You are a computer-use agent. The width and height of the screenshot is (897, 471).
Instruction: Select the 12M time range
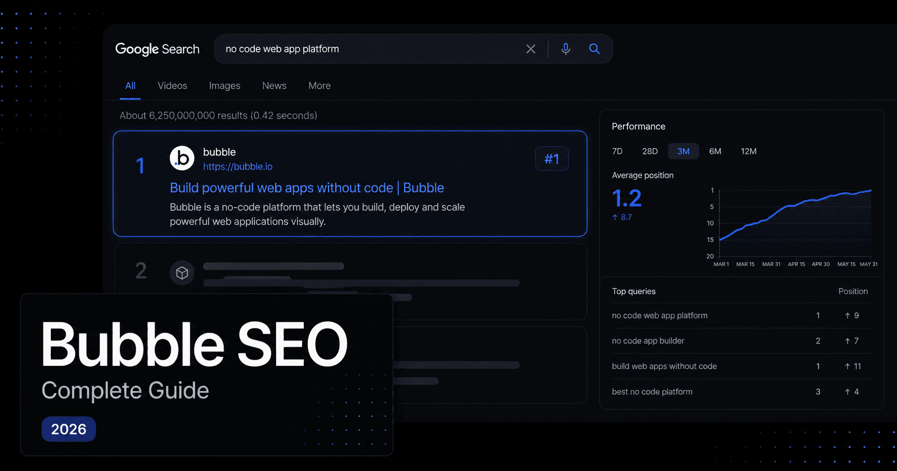(x=749, y=151)
